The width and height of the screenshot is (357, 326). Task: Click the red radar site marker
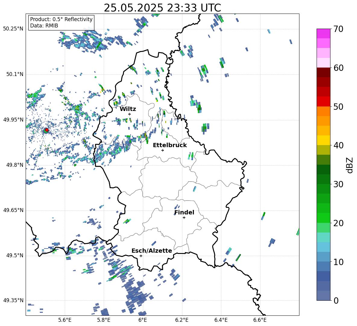(x=47, y=130)
